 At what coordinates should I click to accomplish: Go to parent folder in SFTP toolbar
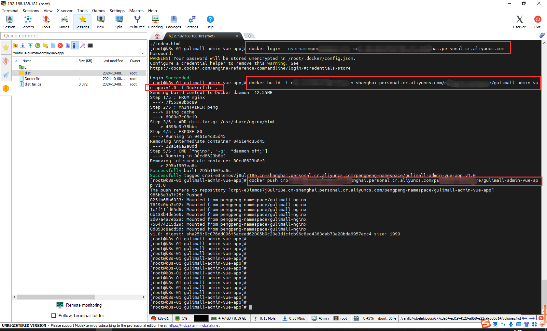tap(16, 46)
